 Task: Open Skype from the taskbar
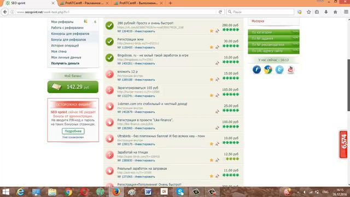(180, 192)
